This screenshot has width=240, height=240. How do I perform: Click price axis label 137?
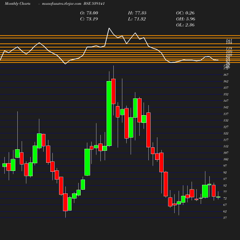226,114
